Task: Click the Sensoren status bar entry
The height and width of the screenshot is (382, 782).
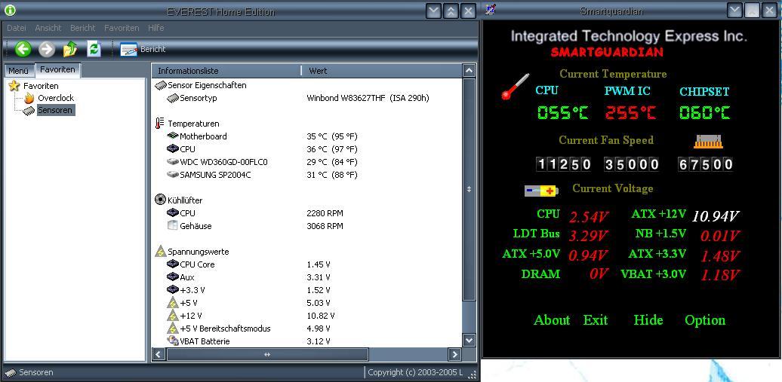Action: 30,372
